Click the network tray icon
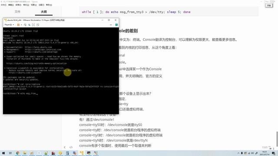 click(249, 153)
